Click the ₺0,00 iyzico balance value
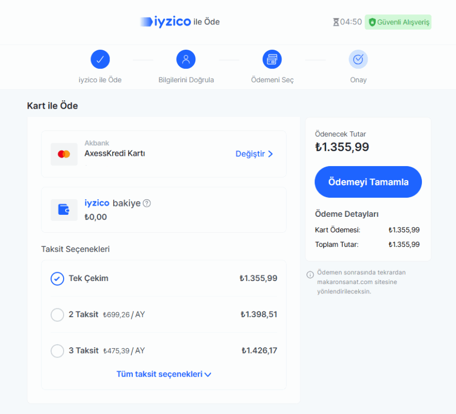 96,217
